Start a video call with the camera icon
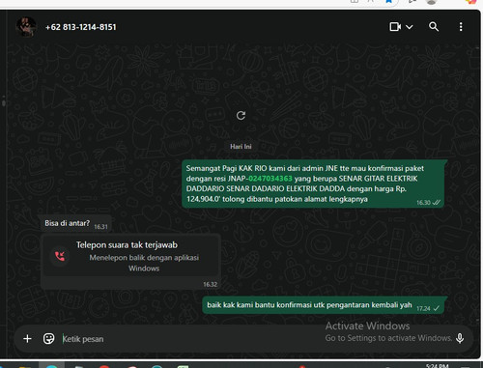Image resolution: width=483 pixels, height=368 pixels. [x=395, y=27]
